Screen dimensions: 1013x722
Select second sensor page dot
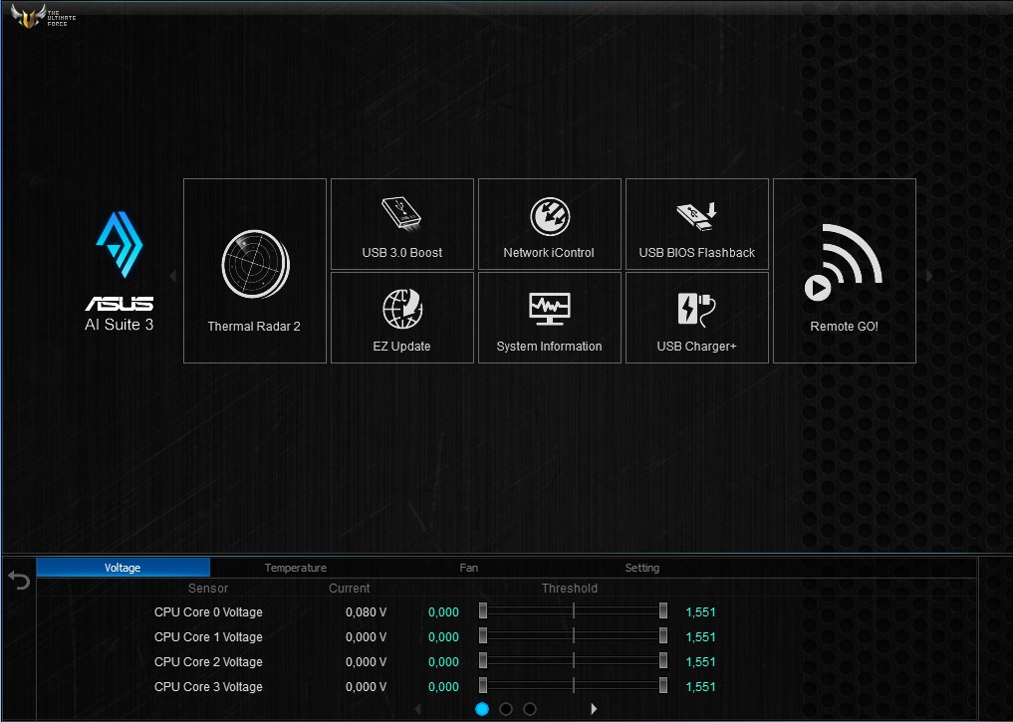click(506, 709)
